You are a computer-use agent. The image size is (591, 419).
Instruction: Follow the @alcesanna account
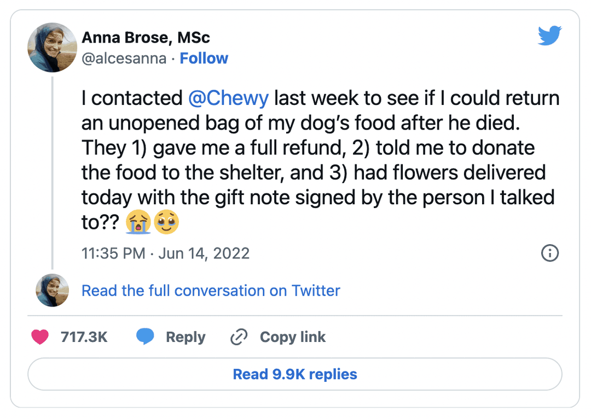pyautogui.click(x=204, y=58)
